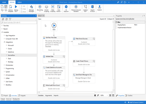Click collapse all icon in Activities panel

(x=6, y=19)
